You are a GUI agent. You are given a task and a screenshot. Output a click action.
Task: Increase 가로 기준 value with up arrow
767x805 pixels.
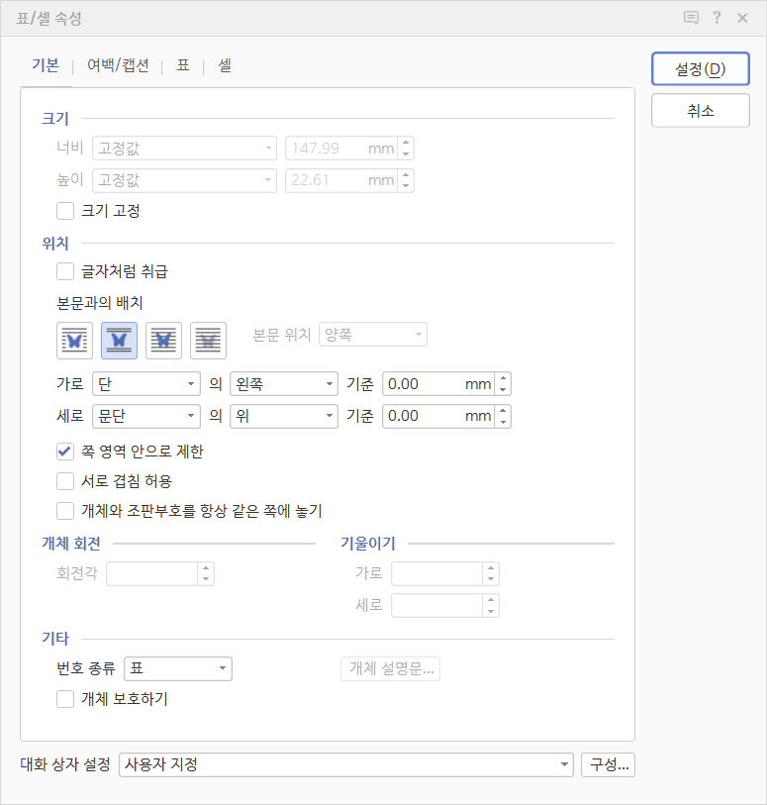[504, 378]
